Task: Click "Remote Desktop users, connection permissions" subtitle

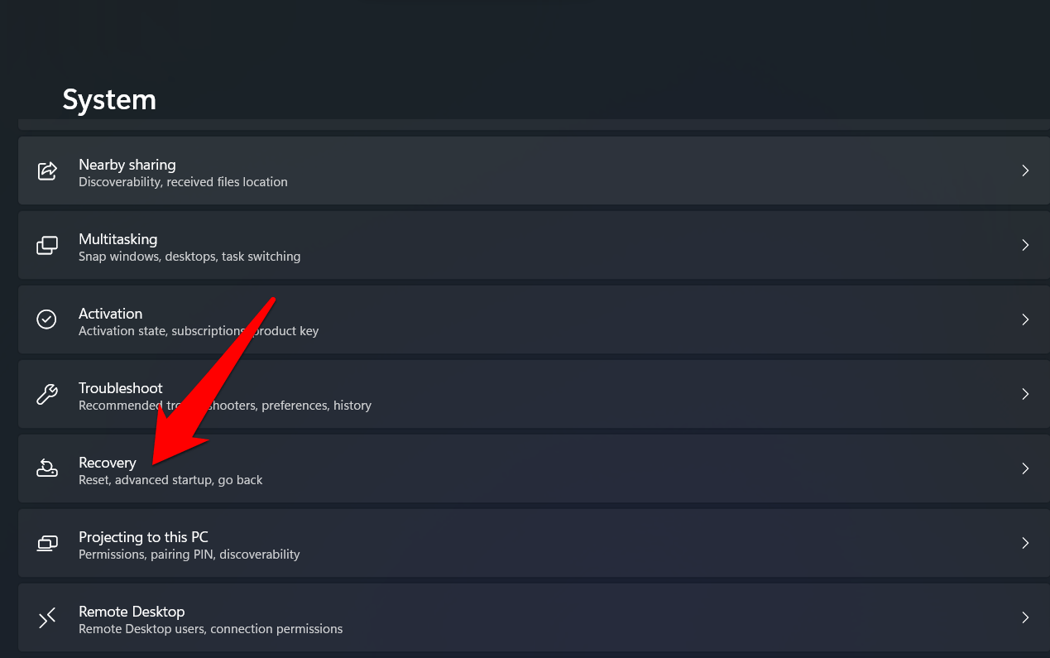Action: (210, 629)
